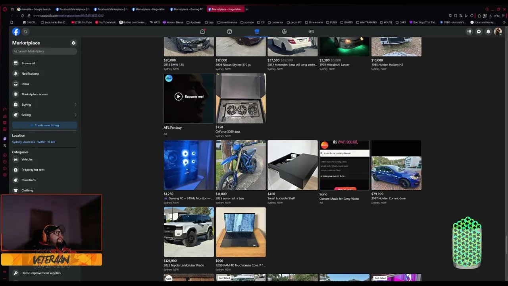Open the GeForce 3080 asus listing photo
508x286 pixels.
pyautogui.click(x=241, y=98)
